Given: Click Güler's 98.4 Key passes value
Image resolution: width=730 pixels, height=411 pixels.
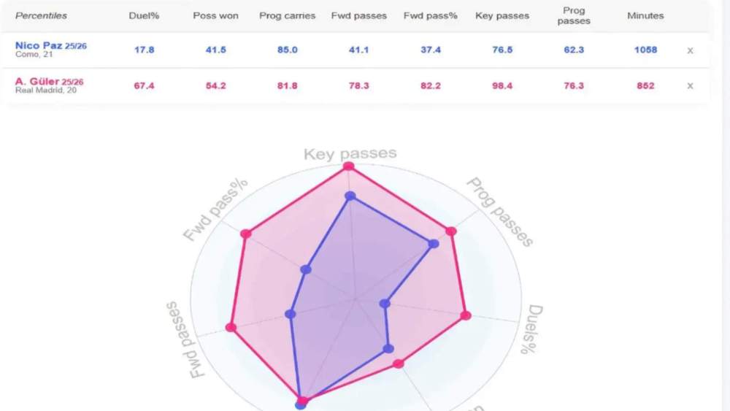Looking at the screenshot, I should pyautogui.click(x=502, y=86).
